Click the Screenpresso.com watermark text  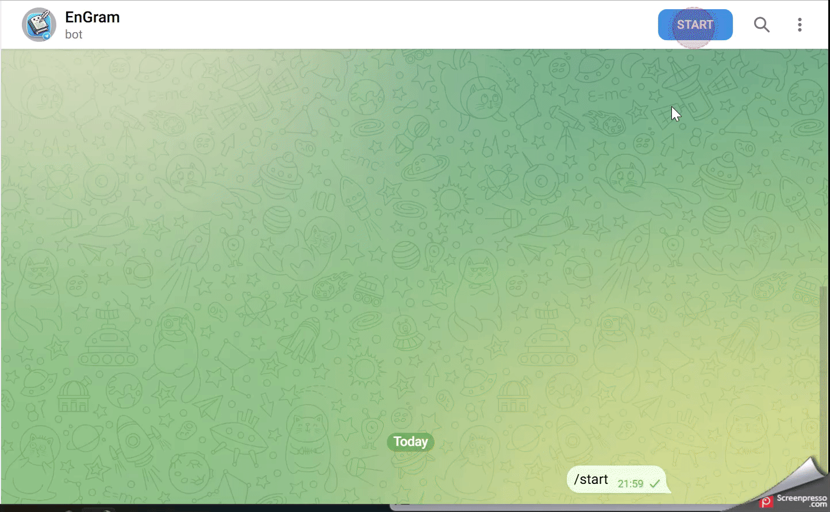coord(802,501)
